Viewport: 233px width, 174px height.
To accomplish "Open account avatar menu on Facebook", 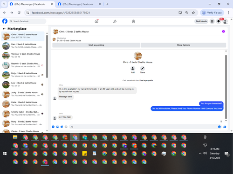I will [225, 21].
